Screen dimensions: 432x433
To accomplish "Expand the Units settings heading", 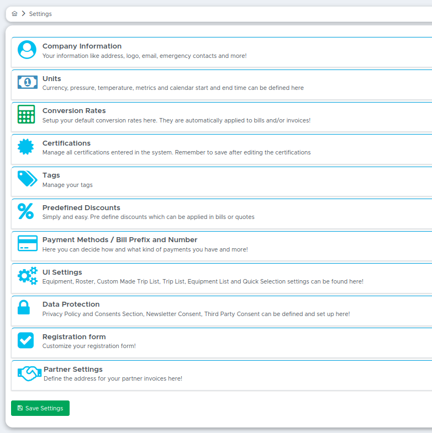I will click(52, 79).
